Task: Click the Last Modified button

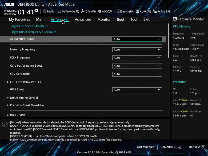Action: coord(146,147)
